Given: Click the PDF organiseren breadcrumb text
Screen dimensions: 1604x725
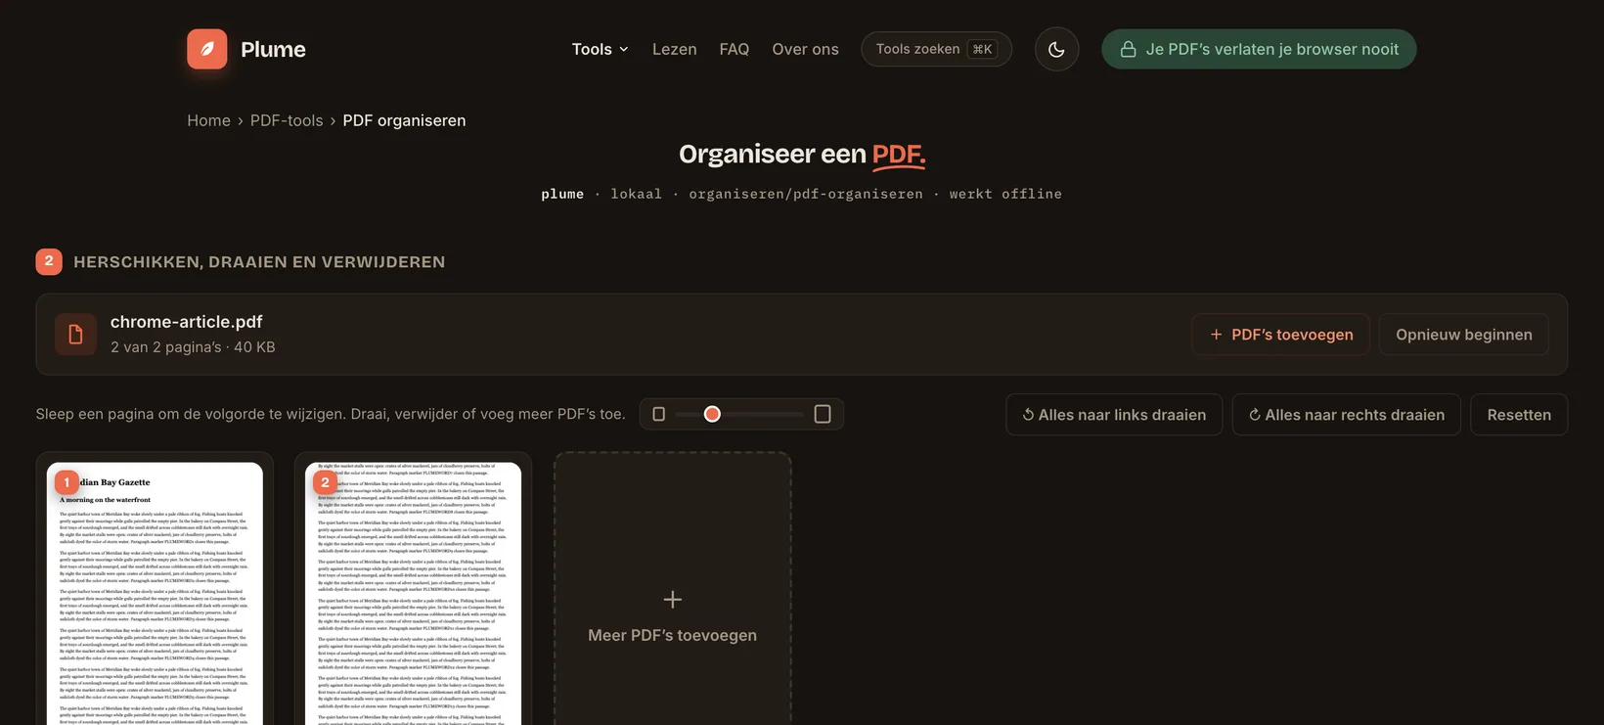Looking at the screenshot, I should click(404, 120).
